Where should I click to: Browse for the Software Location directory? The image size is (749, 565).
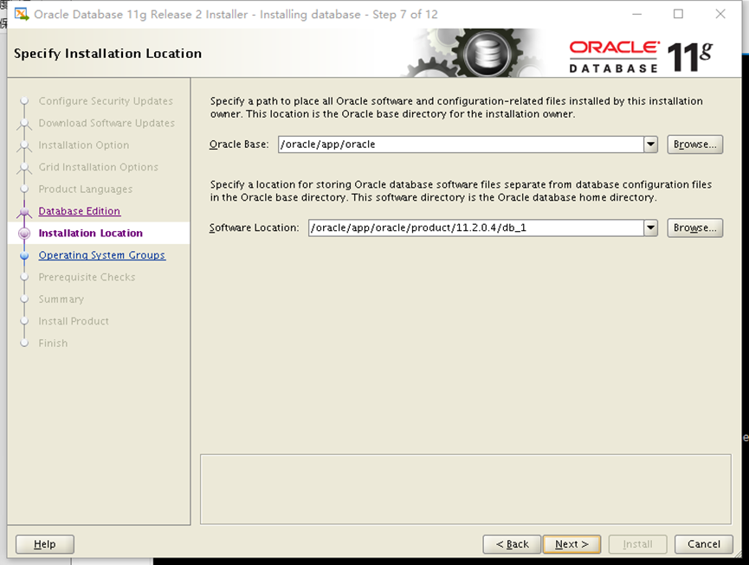694,228
